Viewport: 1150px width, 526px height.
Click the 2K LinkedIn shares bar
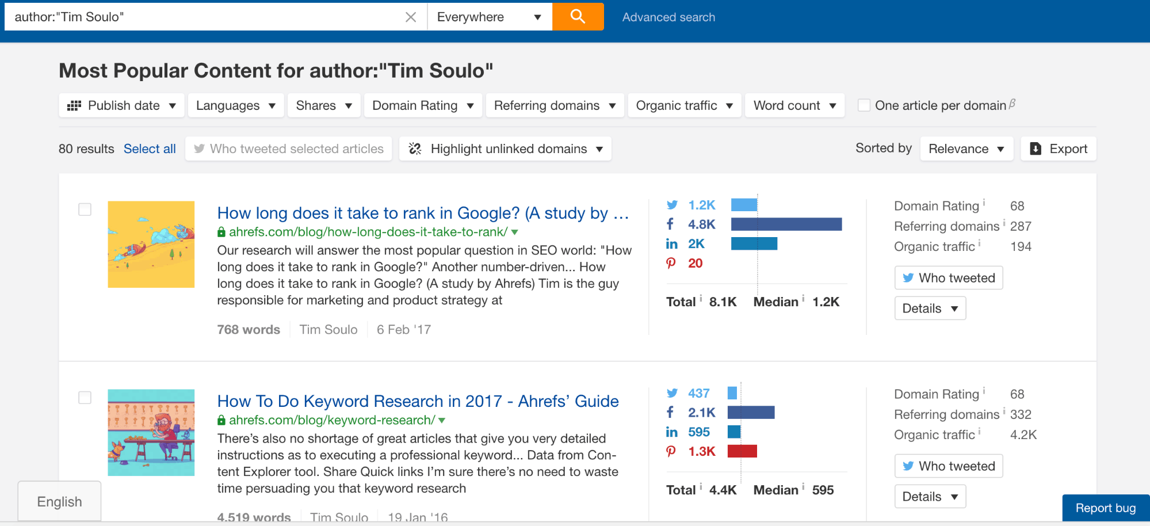coord(754,243)
